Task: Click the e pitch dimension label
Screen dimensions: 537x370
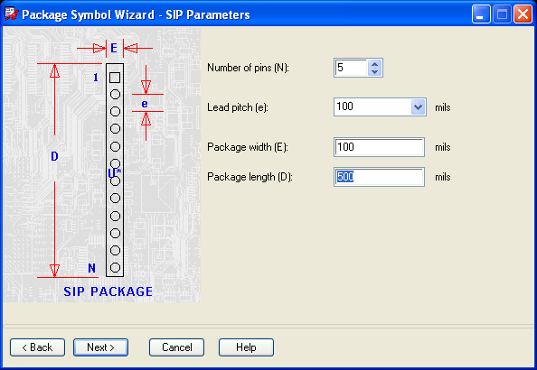Action: [145, 104]
